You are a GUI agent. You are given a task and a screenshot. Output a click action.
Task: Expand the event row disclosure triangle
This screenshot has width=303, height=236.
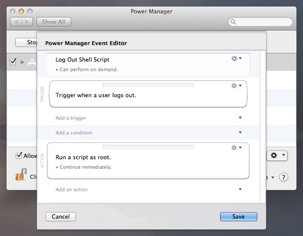[22, 62]
